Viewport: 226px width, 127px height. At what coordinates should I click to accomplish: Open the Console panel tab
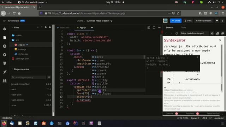click(x=169, y=114)
